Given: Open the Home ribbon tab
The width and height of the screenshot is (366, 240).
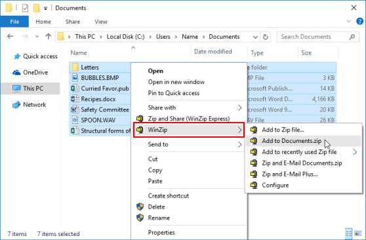Looking at the screenshot, I should [x=43, y=22].
